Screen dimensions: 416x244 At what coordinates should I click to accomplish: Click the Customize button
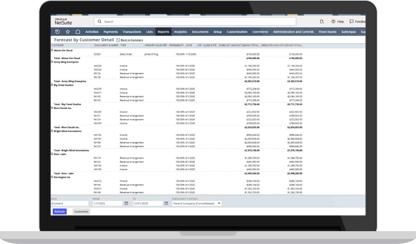pos(81,211)
